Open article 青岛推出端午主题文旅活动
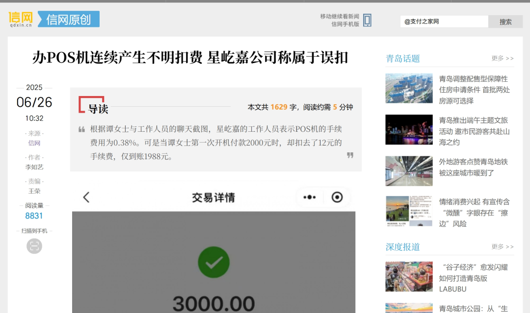 pos(474,131)
